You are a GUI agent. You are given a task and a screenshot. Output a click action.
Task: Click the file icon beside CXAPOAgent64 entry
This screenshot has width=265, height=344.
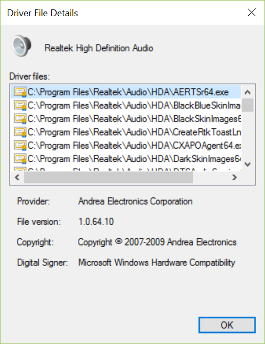click(20, 146)
